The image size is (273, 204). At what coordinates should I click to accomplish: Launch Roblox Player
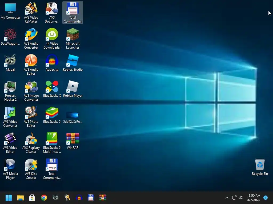point(73,89)
